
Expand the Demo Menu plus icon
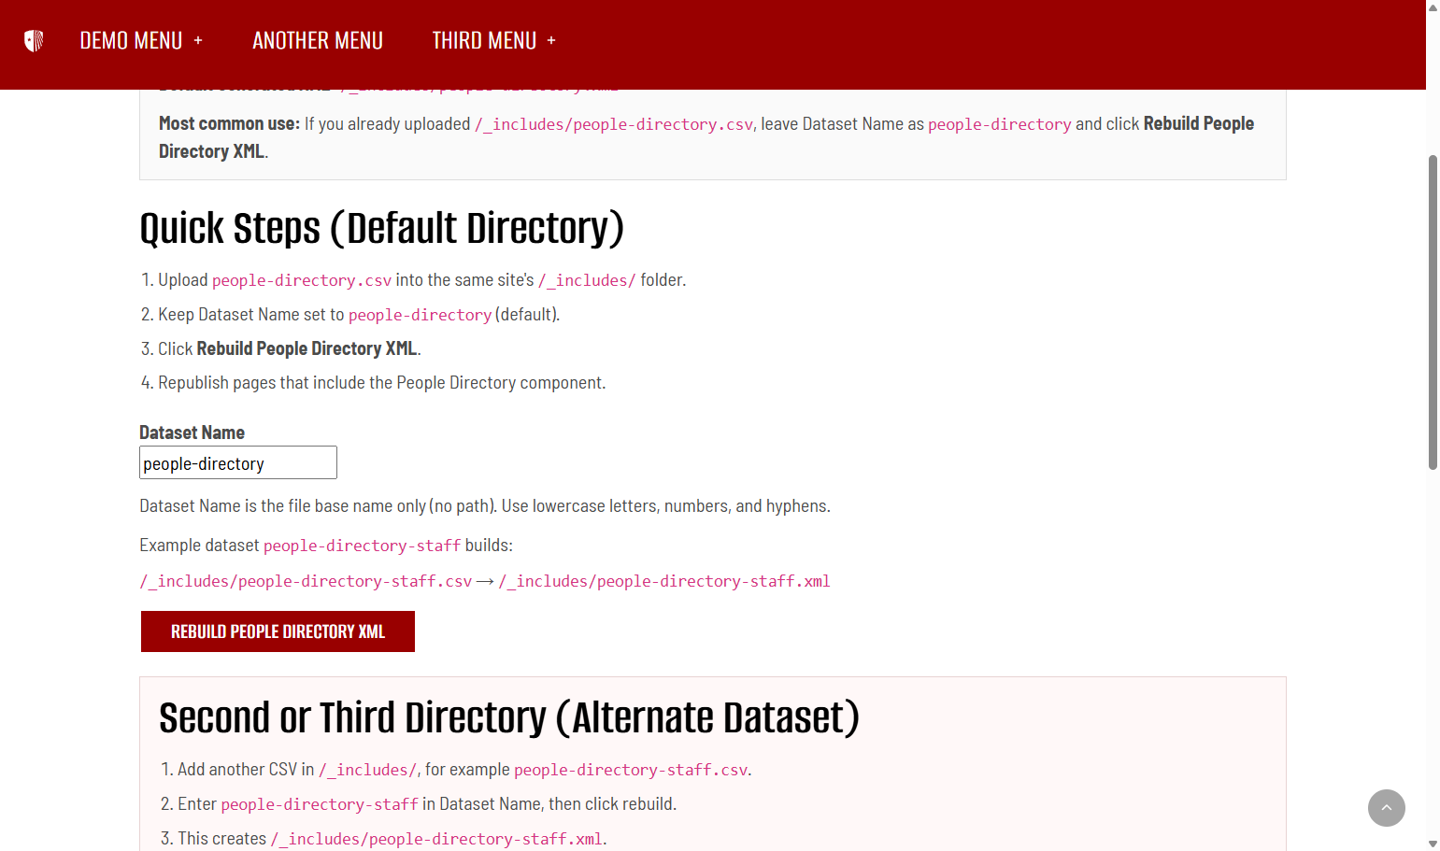(x=198, y=41)
